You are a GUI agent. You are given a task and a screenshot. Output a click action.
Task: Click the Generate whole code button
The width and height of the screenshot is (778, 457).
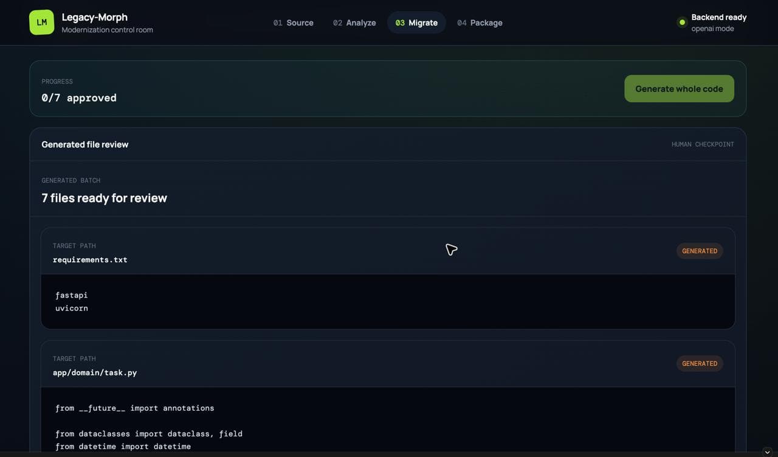[x=679, y=88]
